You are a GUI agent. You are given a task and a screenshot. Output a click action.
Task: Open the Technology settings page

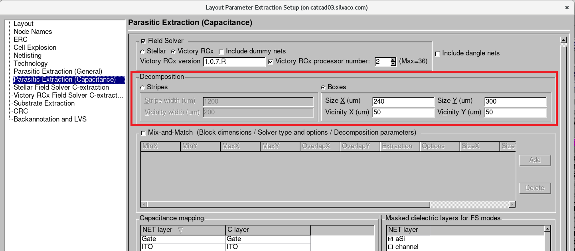(30, 63)
